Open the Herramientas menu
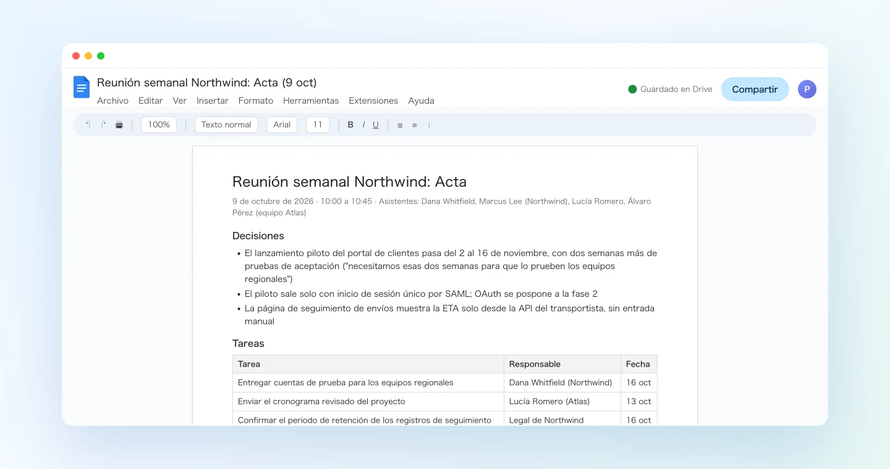890x469 pixels. [311, 101]
